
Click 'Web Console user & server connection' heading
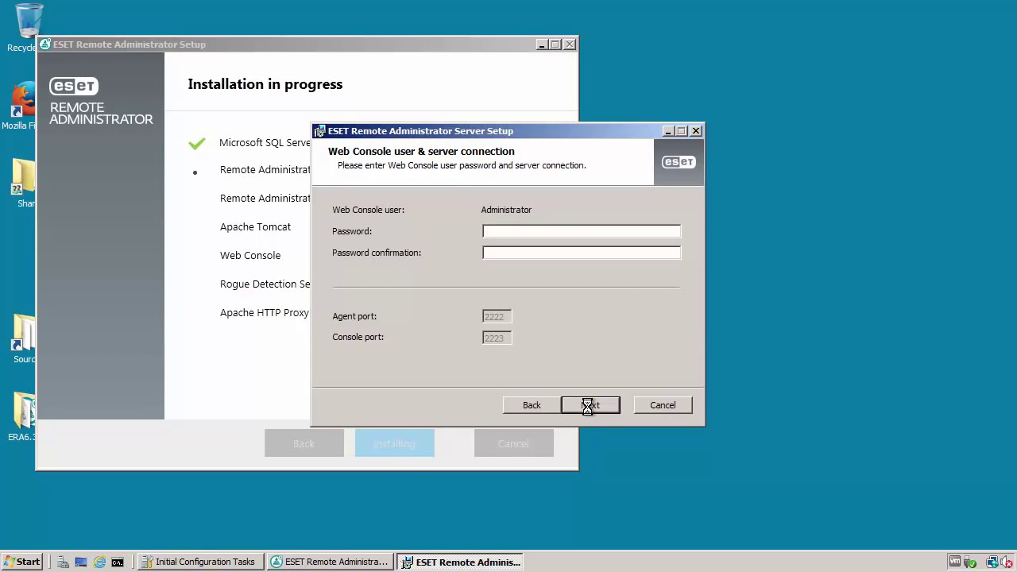(421, 151)
